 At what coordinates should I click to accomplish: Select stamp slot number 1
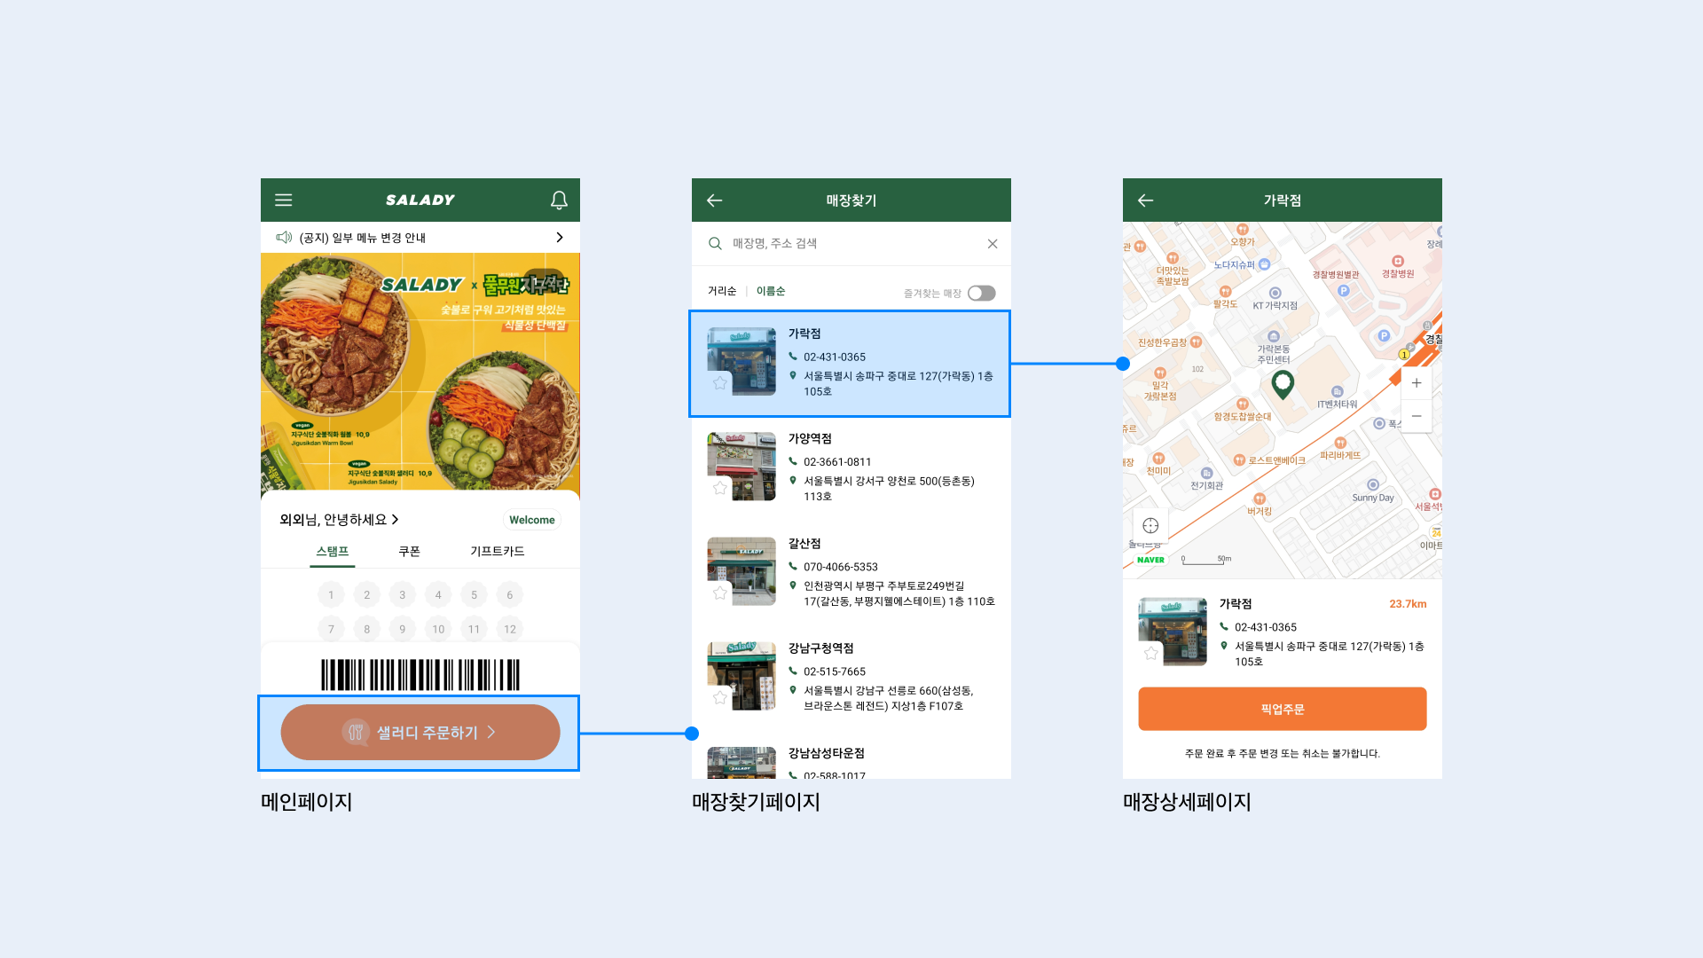[331, 595]
